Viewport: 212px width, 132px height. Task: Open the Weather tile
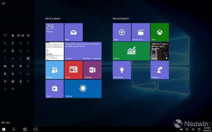(x=83, y=89)
